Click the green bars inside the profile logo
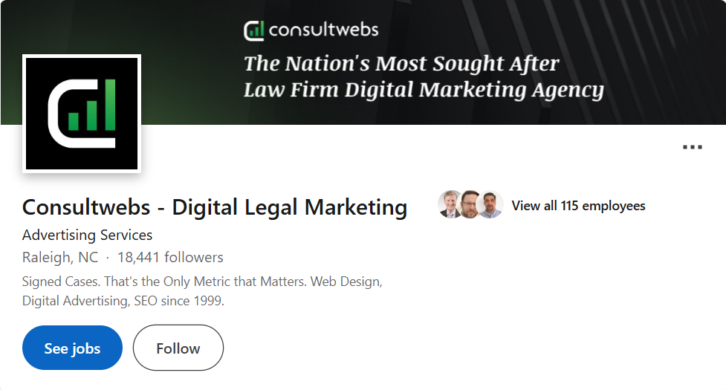726x390 pixels. [94, 108]
